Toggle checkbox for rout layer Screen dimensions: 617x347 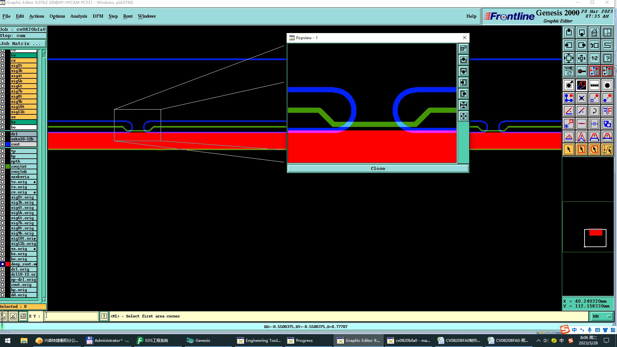coord(3,144)
